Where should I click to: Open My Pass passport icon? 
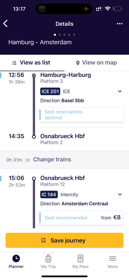80,258
